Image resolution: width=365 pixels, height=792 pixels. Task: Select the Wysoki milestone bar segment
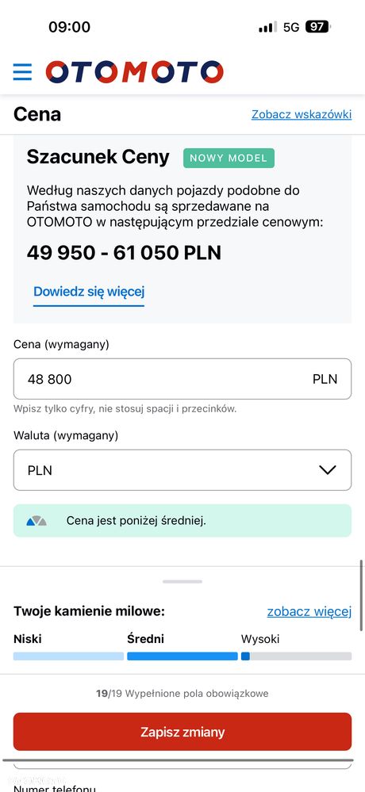(x=296, y=656)
